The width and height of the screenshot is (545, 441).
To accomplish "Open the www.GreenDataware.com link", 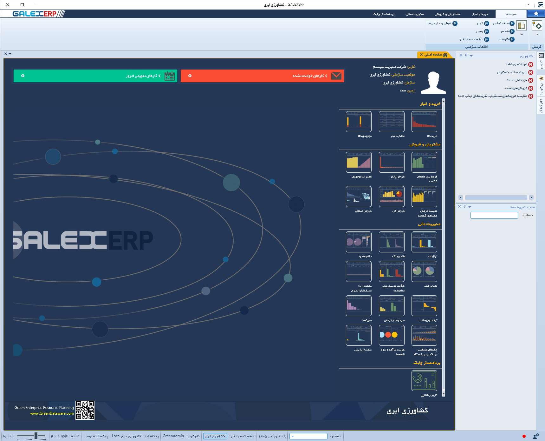I will pos(52,413).
